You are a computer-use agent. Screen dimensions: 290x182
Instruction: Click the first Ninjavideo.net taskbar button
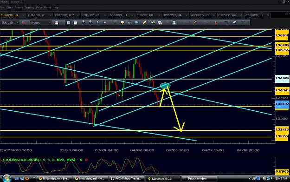pyautogui.click(x=54, y=179)
